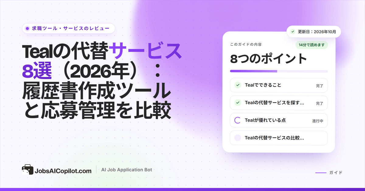Click the purple dot in the category pill
This screenshot has width=365, height=191.
click(27, 28)
